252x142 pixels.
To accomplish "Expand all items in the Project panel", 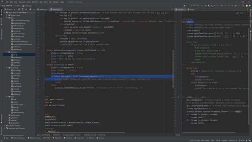I will (22, 9).
